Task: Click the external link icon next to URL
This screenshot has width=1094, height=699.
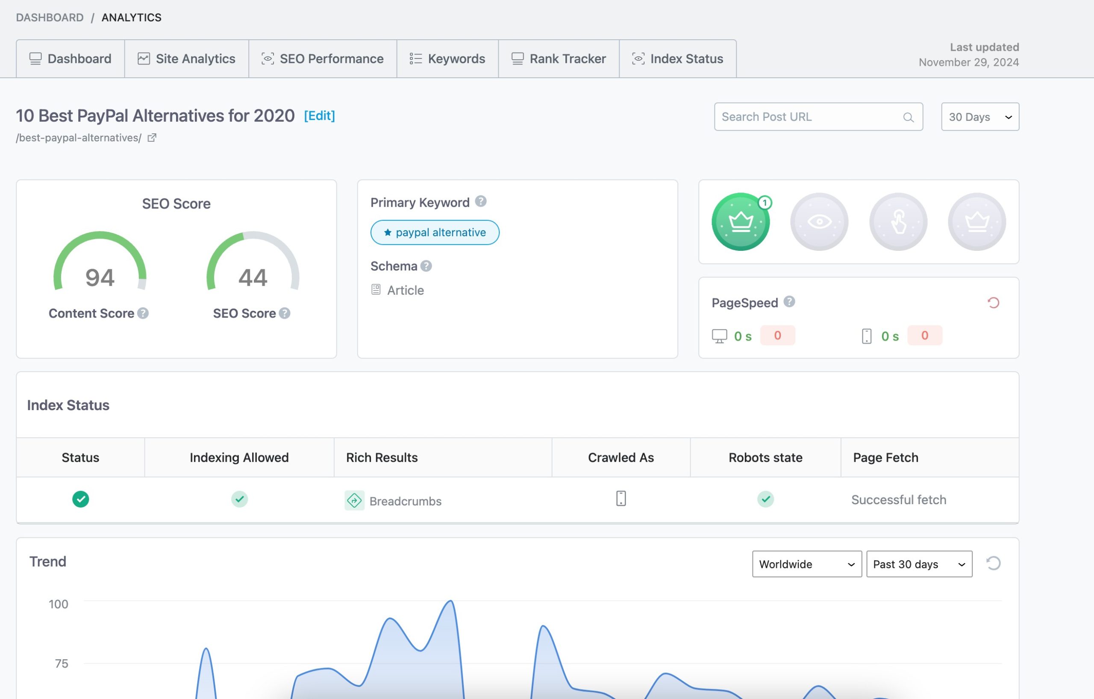Action: tap(152, 137)
